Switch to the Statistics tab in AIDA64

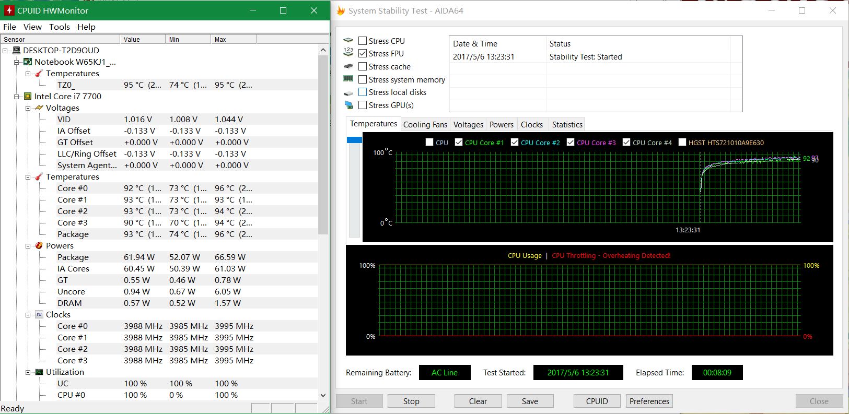coord(567,125)
